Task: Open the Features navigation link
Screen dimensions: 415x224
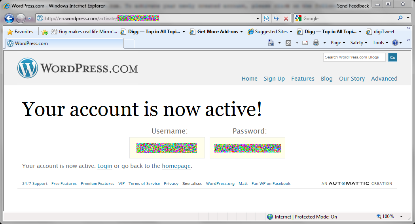Action: click(x=303, y=79)
